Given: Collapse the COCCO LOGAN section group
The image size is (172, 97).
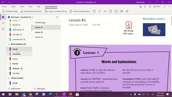Looking at the screenshot, I should [9, 78].
